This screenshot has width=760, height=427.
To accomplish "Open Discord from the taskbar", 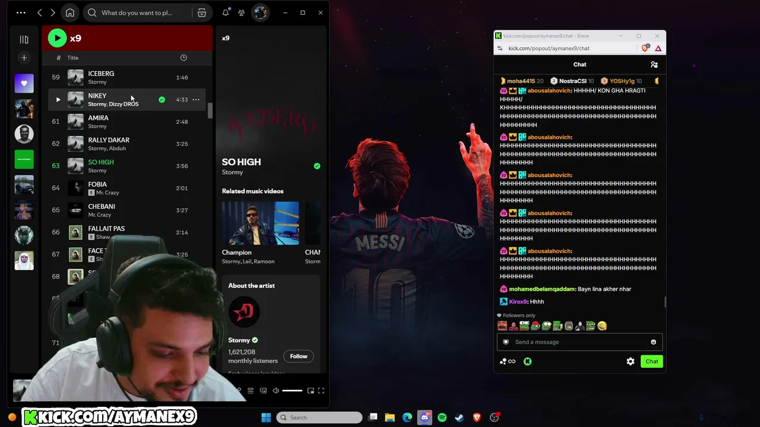I will pyautogui.click(x=425, y=418).
